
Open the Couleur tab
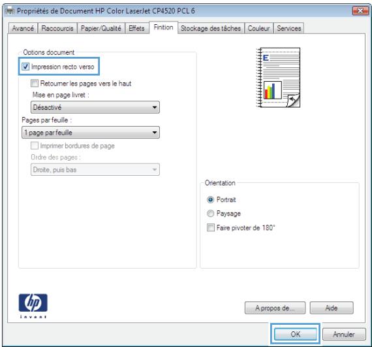tap(259, 28)
